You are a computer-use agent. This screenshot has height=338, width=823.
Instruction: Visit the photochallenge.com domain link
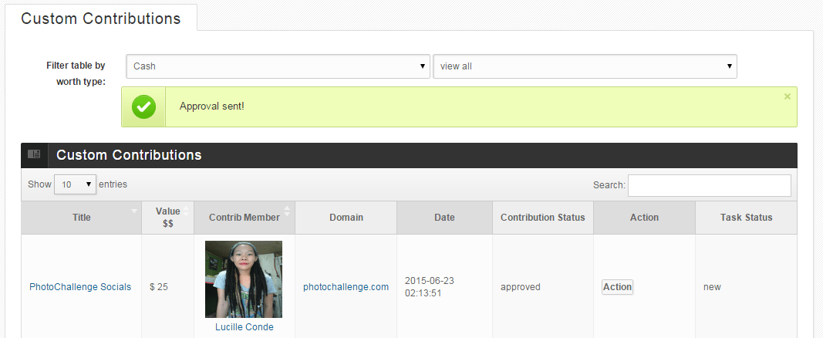346,287
